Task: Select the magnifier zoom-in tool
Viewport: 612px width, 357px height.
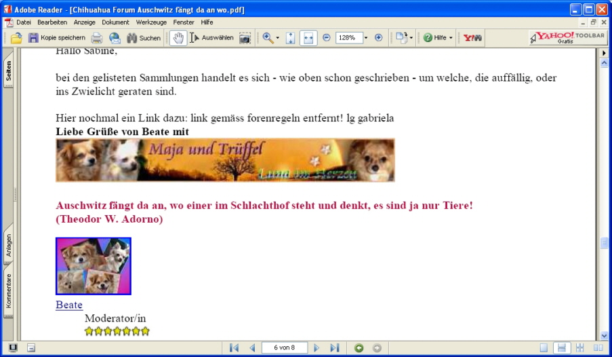Action: [x=268, y=38]
